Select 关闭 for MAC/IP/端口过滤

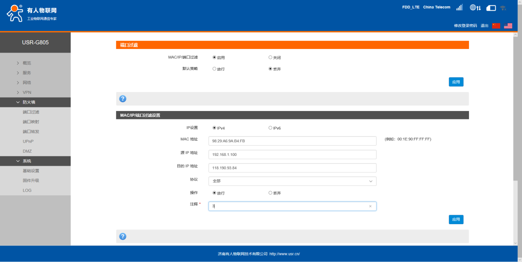coord(271,58)
